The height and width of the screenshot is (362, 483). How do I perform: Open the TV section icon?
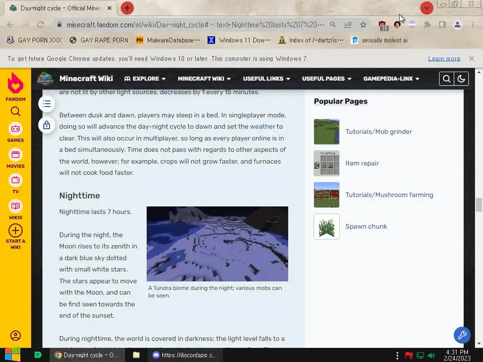(x=16, y=181)
